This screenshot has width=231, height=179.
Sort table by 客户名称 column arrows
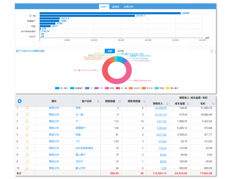[98, 101]
